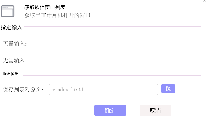
Task: Click the window list icon beside the title
Action: [8, 11]
